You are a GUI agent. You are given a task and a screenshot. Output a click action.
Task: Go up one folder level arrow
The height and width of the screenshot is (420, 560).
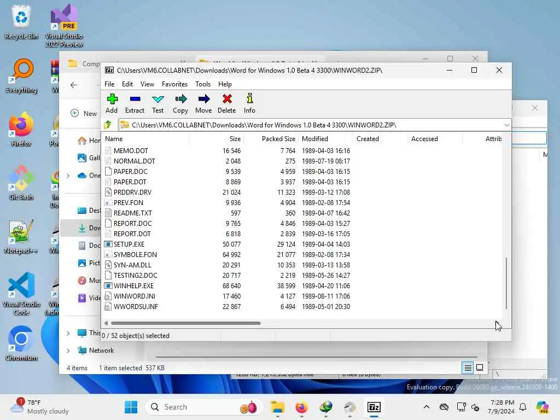(x=108, y=125)
